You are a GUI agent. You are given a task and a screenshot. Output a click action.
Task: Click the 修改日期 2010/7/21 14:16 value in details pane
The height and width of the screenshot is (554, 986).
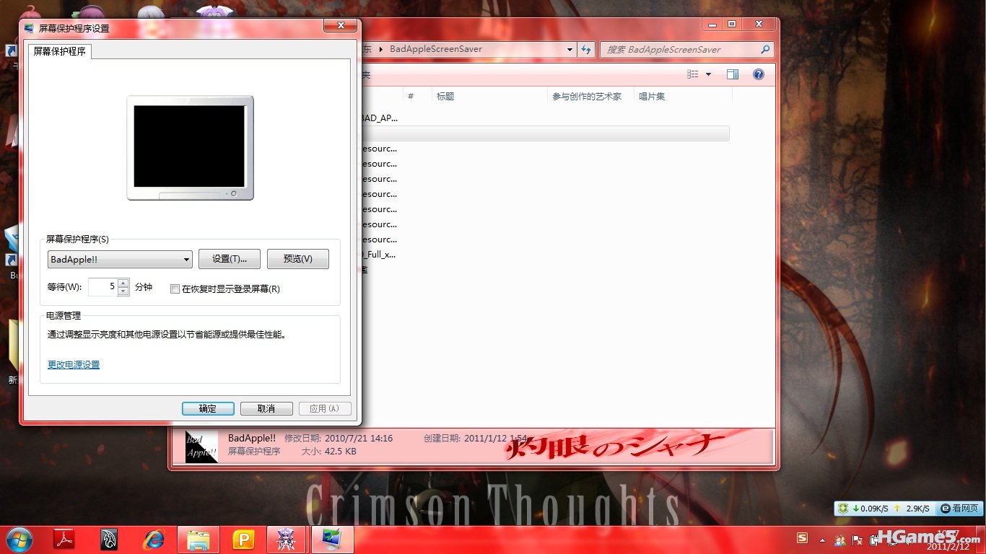[x=358, y=438]
